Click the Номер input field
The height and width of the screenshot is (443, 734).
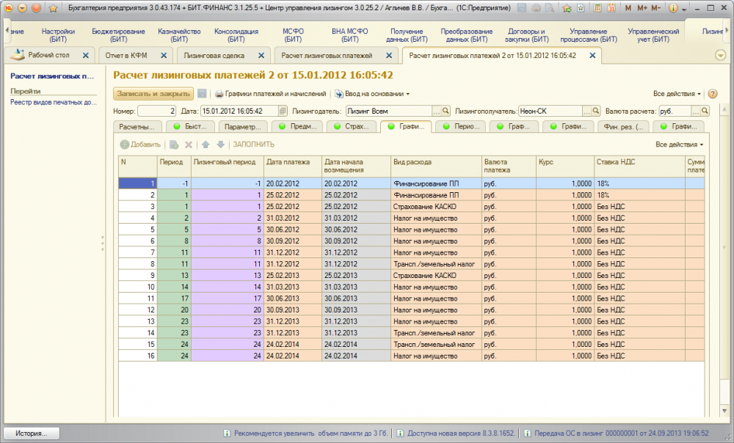(157, 111)
